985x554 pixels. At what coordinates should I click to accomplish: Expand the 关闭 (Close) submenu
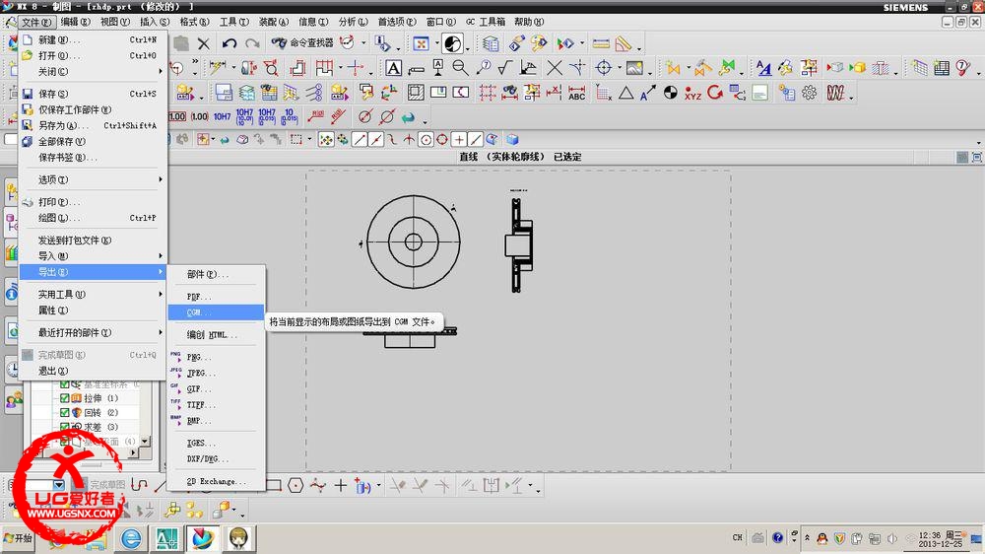[x=94, y=72]
